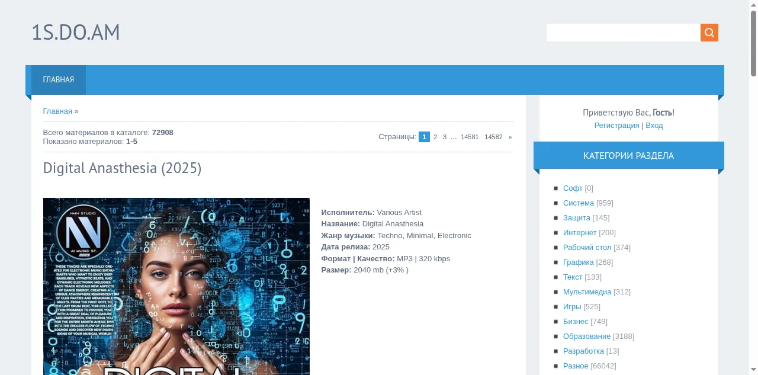This screenshot has height=375, width=758.
Task: Follow the Главная breadcrumb link
Action: tap(57, 111)
